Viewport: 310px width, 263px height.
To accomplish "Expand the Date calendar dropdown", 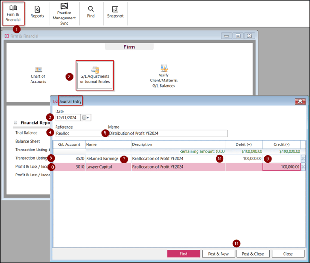I will click(86, 118).
